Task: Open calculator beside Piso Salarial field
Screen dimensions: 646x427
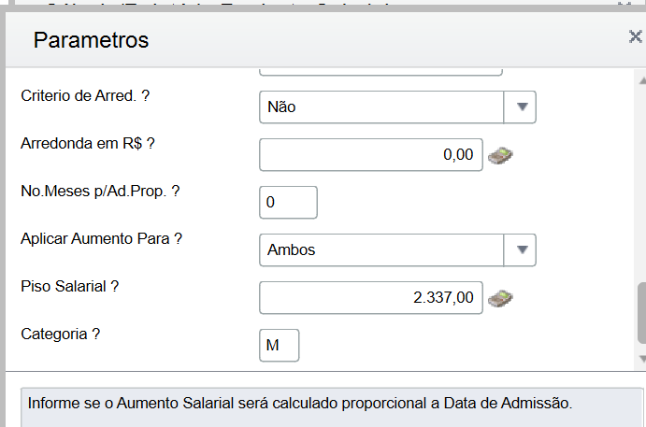Action: coord(501,299)
